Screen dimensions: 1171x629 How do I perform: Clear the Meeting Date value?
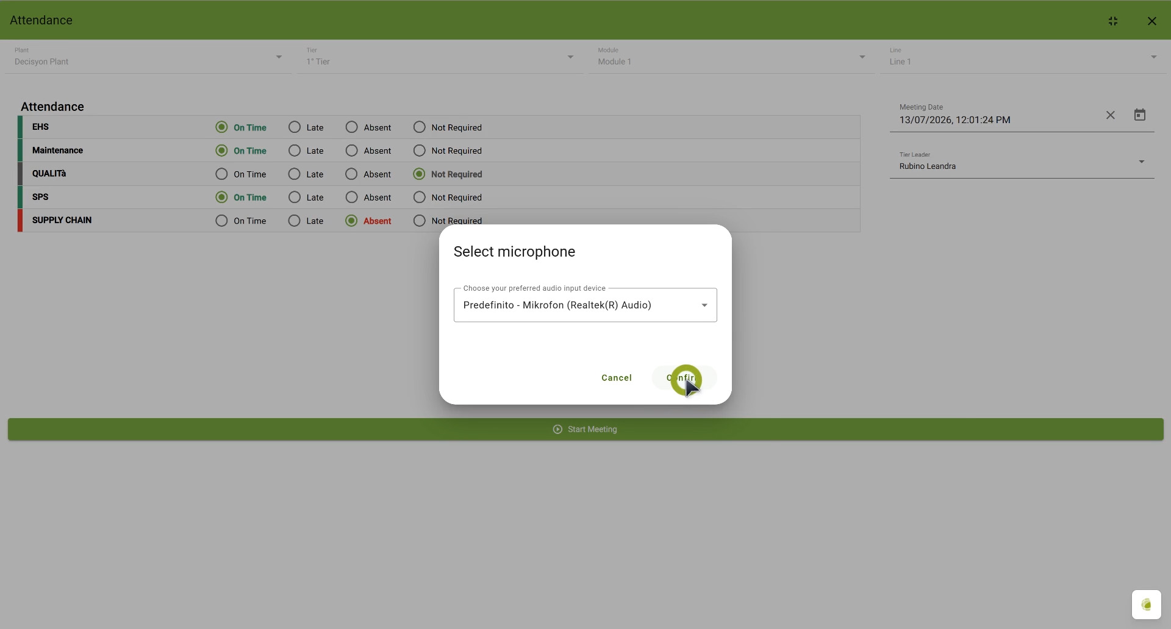point(1111,115)
